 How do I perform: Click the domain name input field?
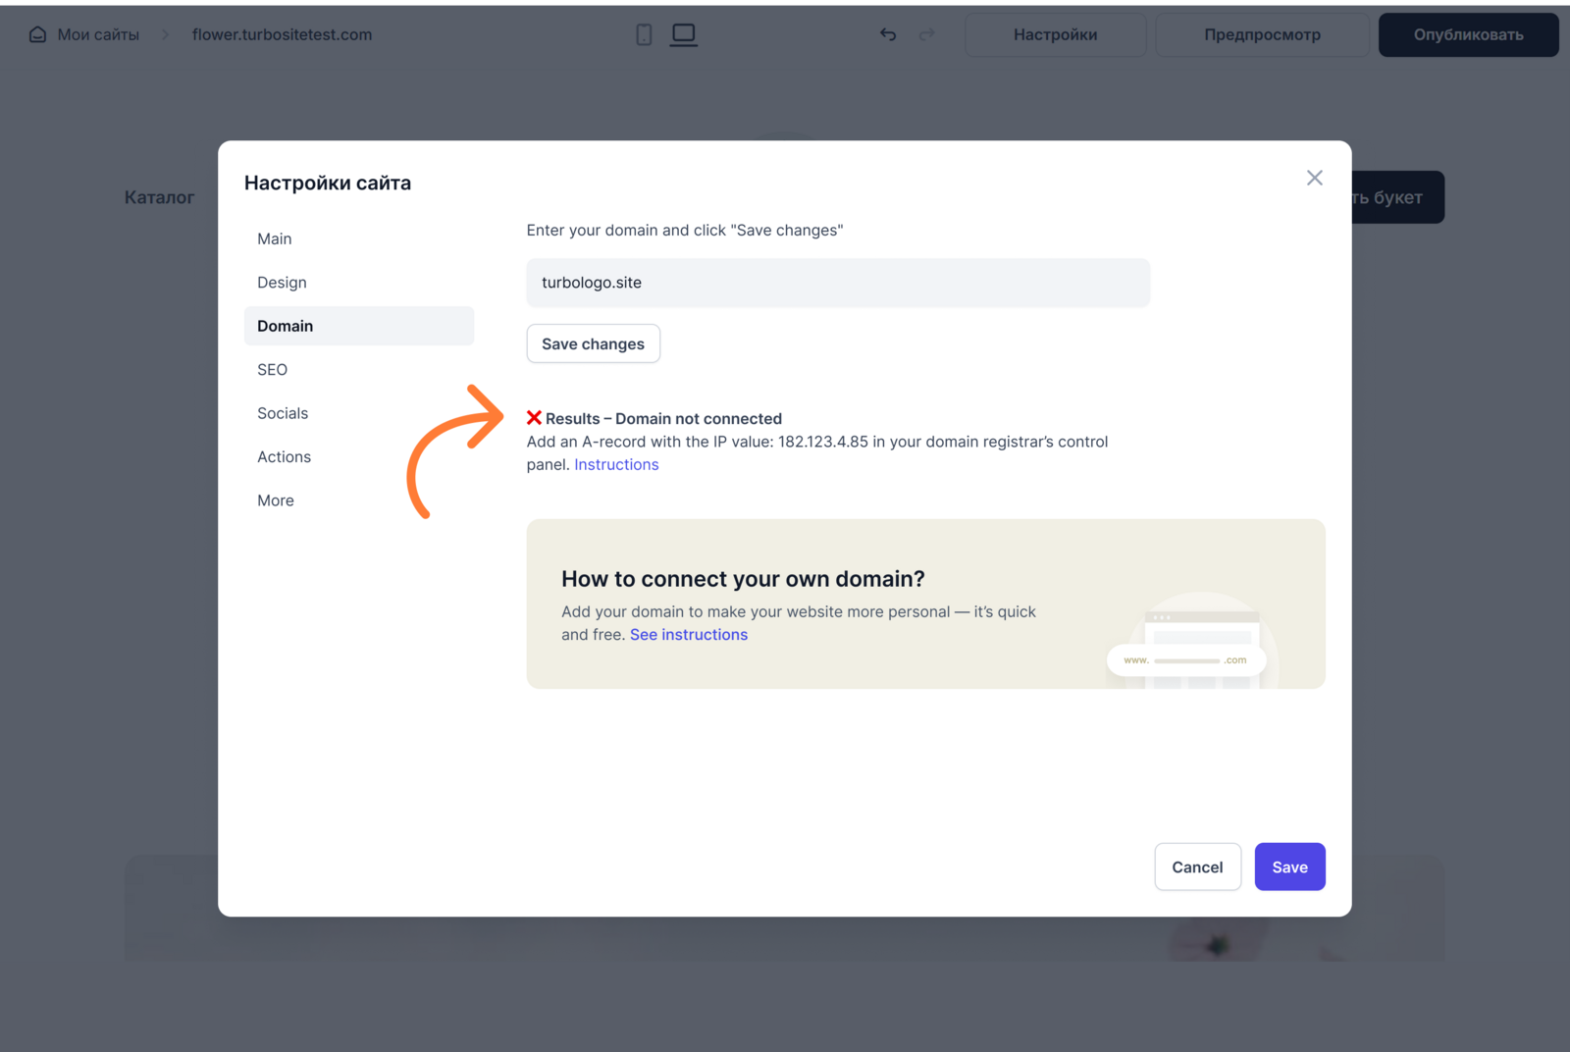tap(838, 283)
